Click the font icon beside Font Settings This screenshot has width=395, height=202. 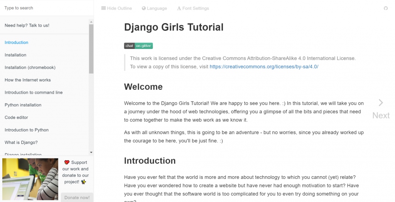179,8
